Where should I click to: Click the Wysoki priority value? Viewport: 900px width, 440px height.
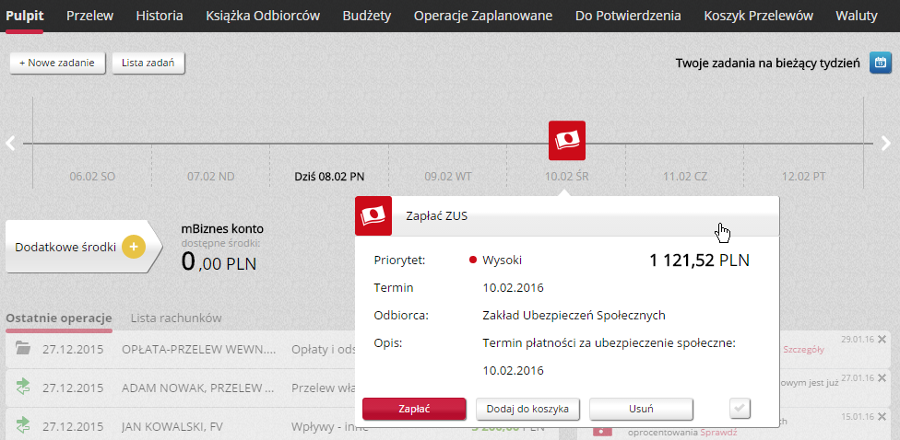point(503,261)
